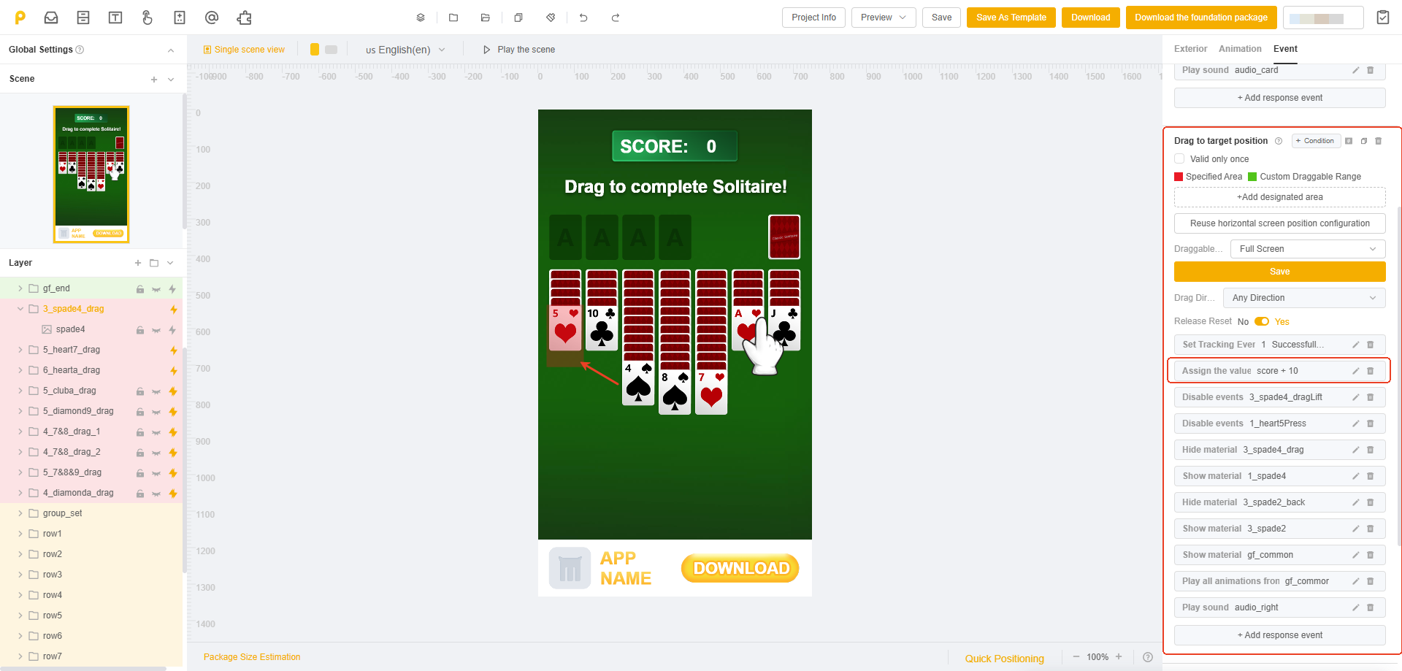Collapse the 3_spade4_drag layer group

coord(20,309)
